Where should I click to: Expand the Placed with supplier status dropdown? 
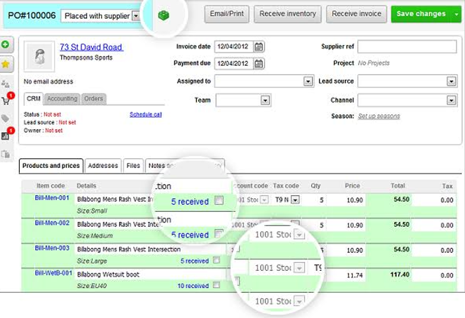(135, 16)
